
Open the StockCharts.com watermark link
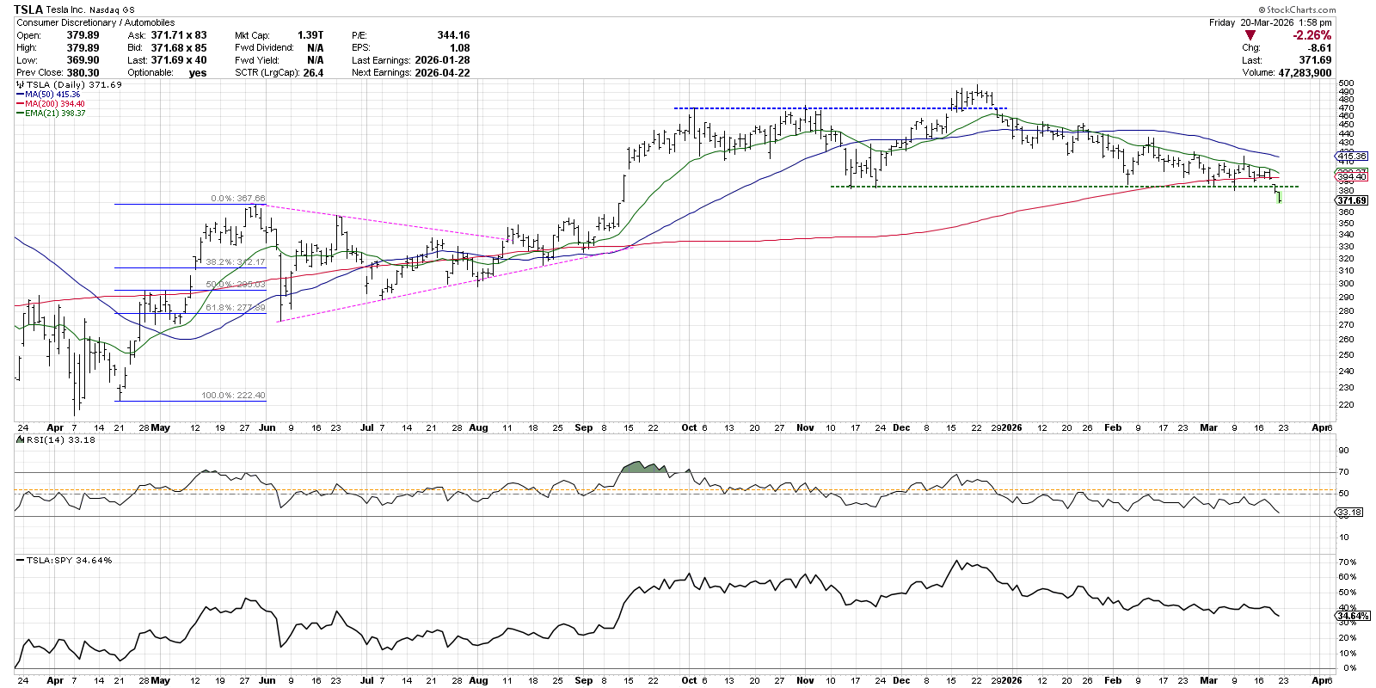(1298, 10)
